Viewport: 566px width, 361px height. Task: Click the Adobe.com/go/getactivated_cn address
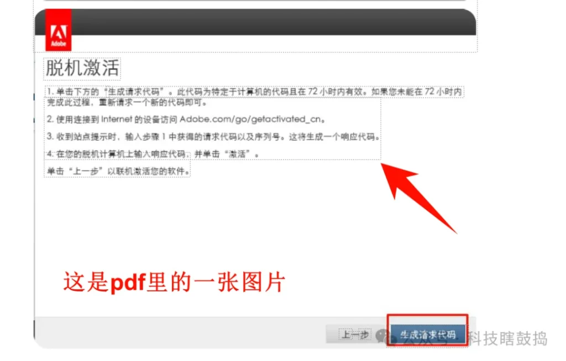(x=250, y=119)
